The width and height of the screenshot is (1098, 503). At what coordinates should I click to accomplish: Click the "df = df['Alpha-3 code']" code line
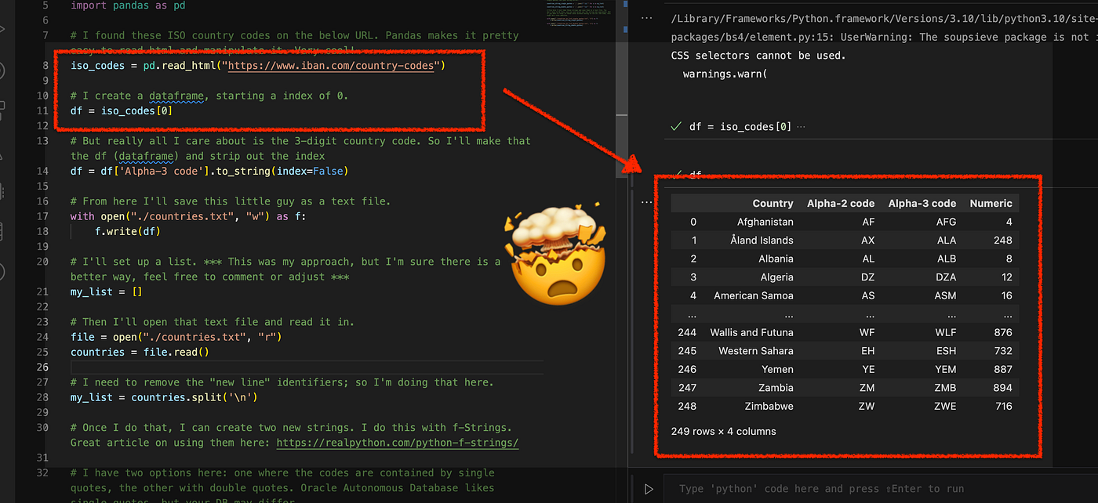click(x=209, y=171)
